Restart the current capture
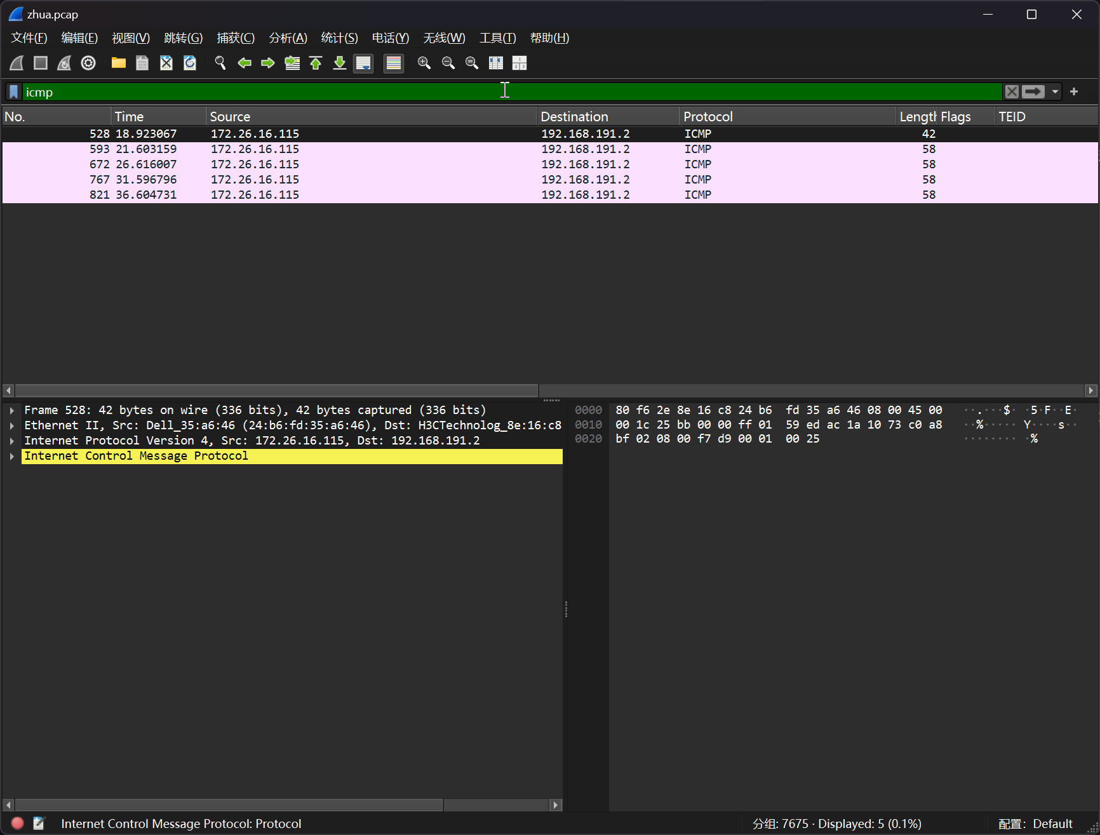This screenshot has height=835, width=1100. [64, 63]
